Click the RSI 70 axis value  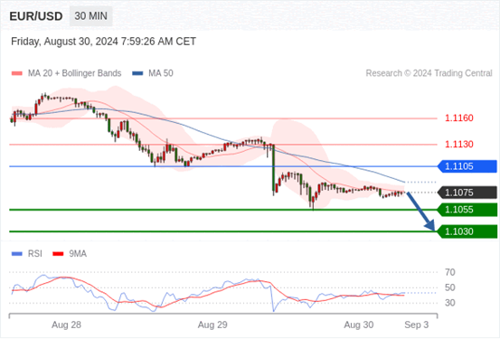tap(450, 272)
